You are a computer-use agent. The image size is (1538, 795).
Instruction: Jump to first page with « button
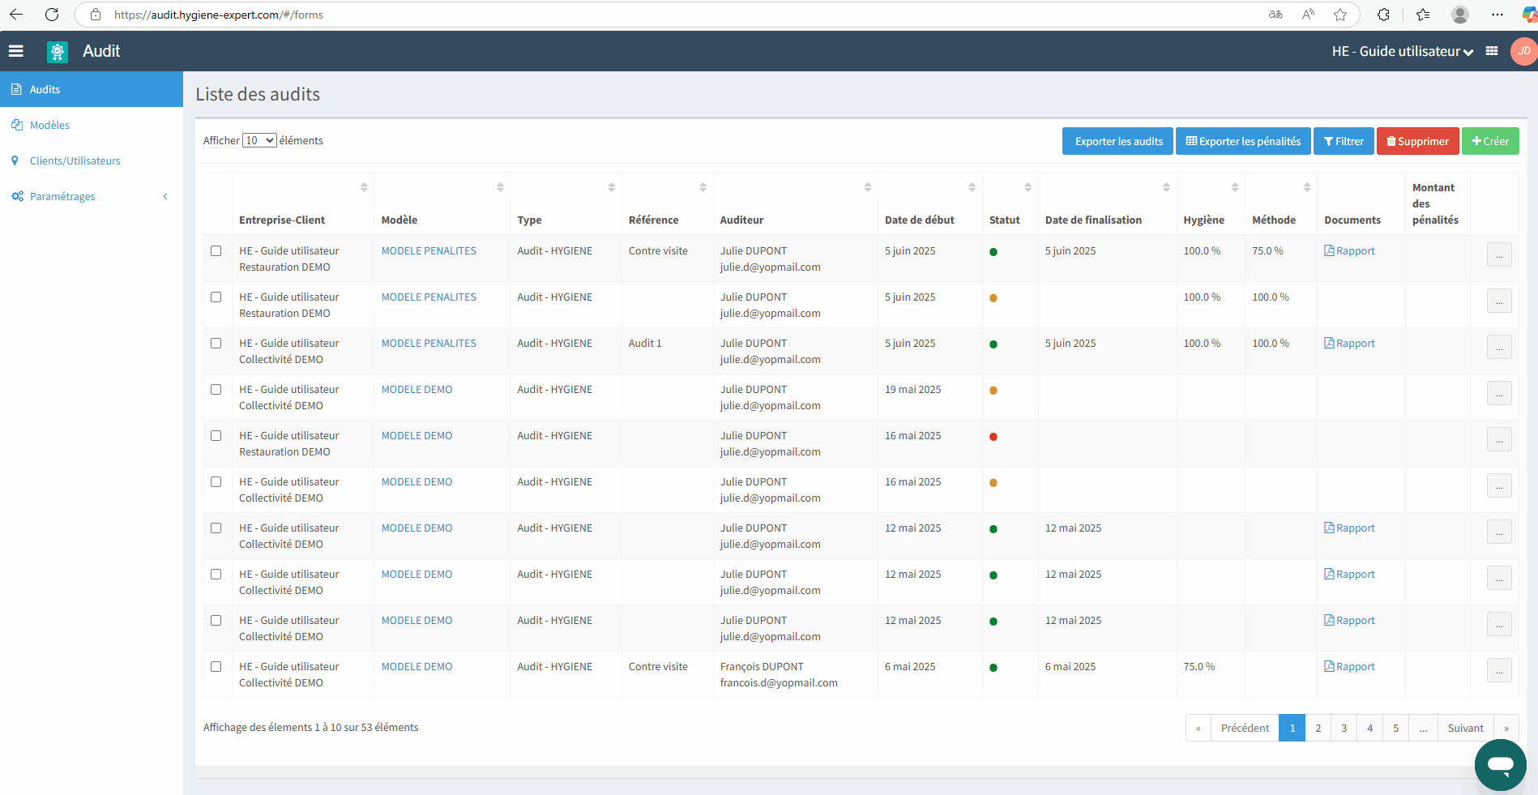tap(1198, 728)
